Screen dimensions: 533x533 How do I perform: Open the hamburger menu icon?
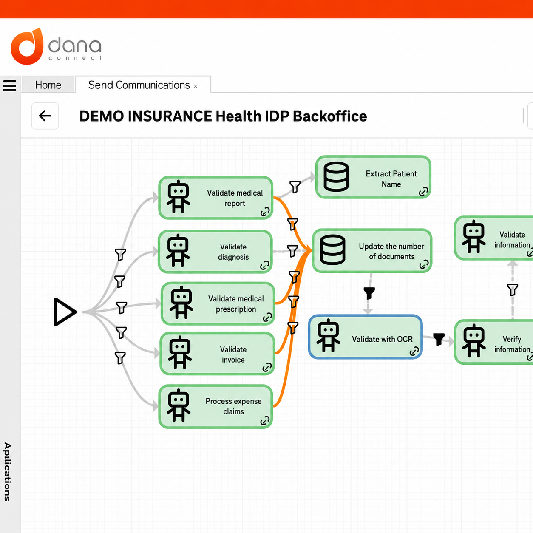click(9, 85)
